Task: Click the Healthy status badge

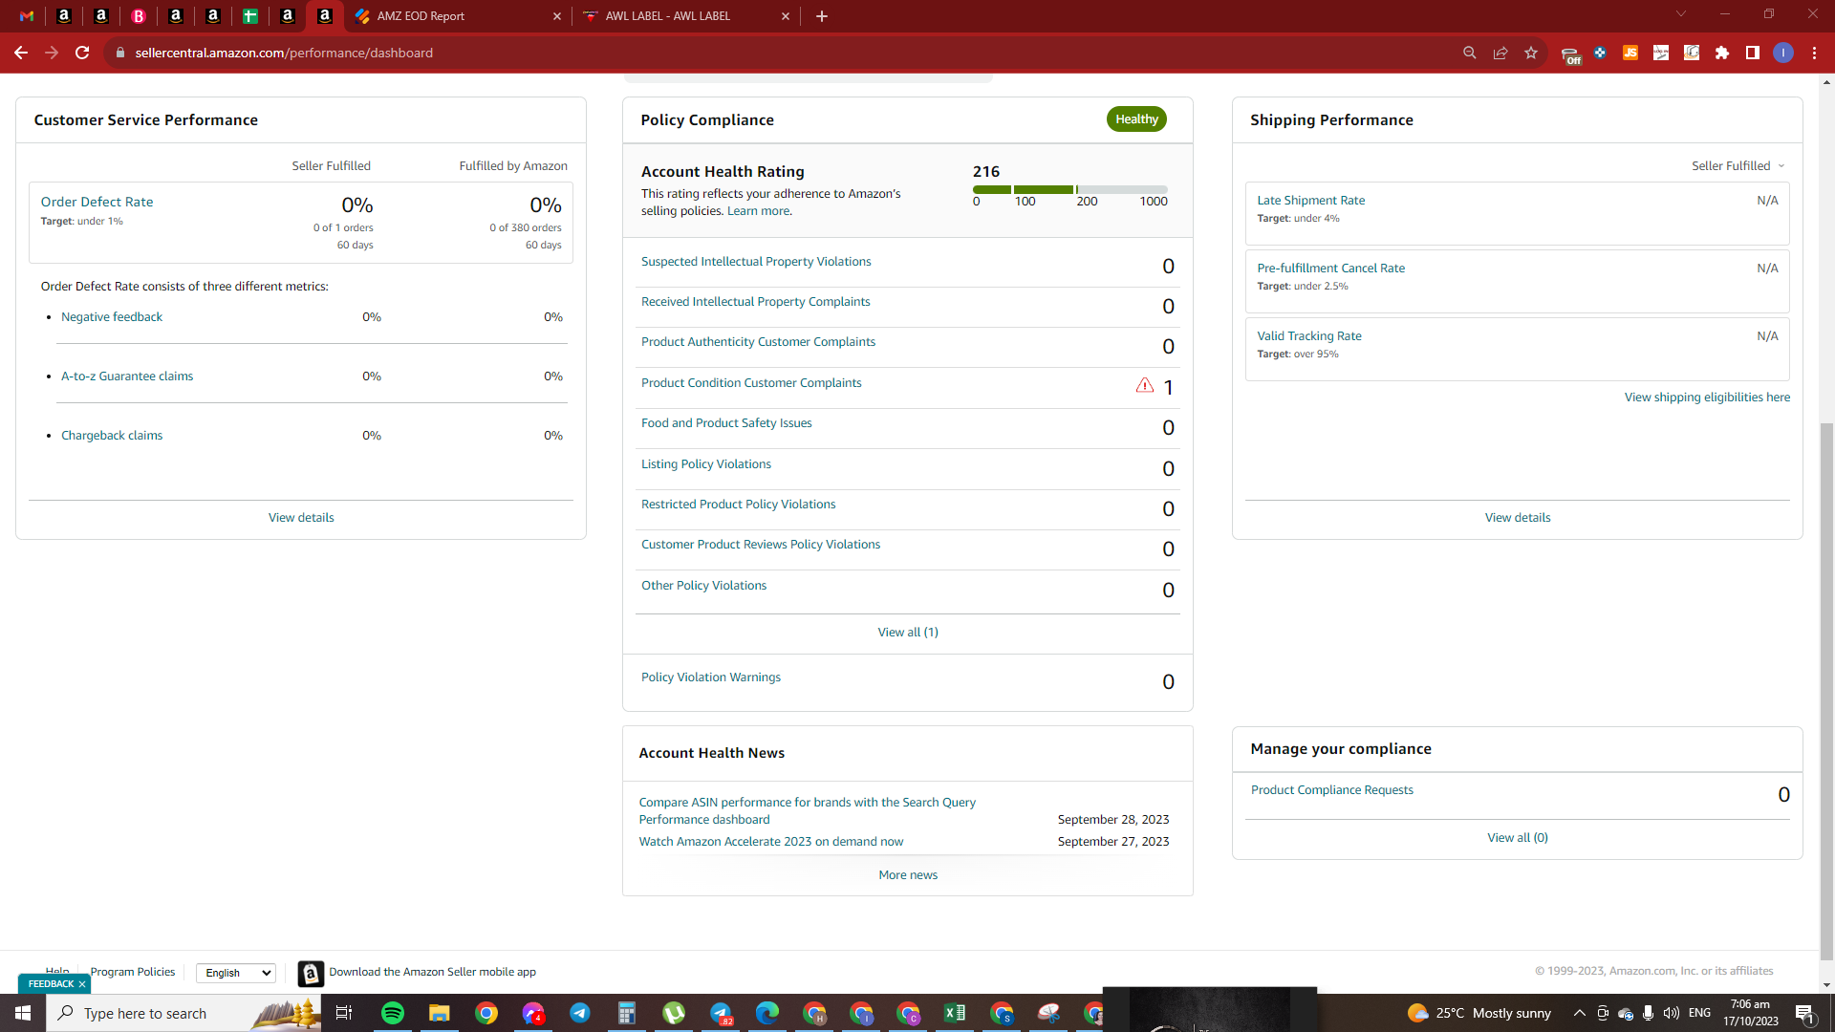Action: [1136, 119]
